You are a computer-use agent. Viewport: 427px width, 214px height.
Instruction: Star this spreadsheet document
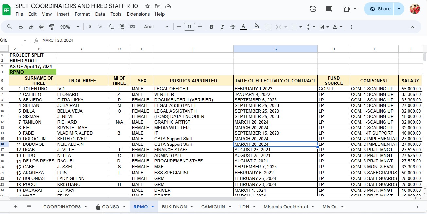click(147, 6)
